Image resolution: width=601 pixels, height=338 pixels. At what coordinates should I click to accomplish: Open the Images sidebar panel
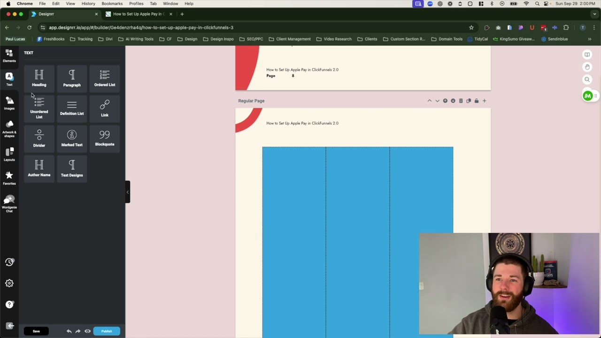[9, 103]
